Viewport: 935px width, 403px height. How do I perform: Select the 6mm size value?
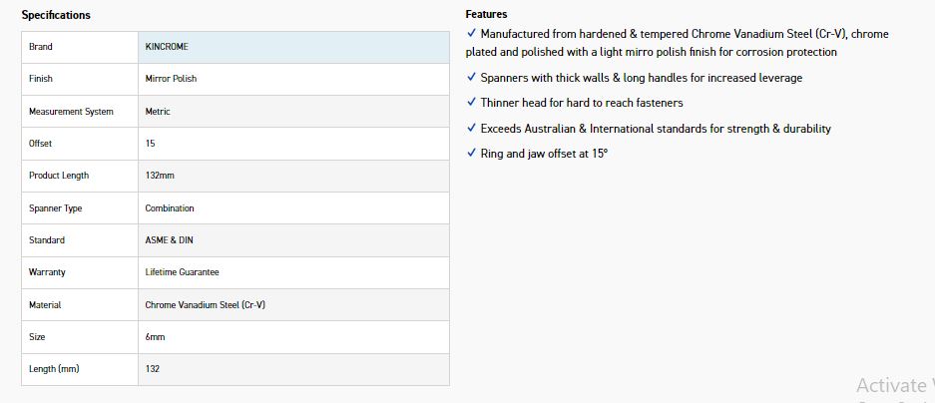[155, 337]
